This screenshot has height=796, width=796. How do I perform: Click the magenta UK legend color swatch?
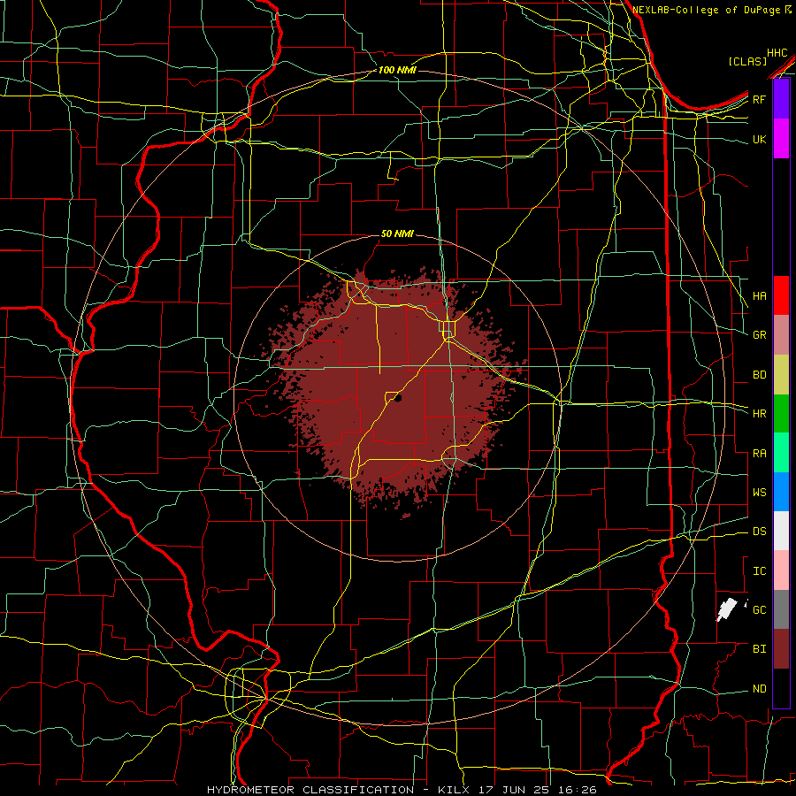click(x=781, y=139)
